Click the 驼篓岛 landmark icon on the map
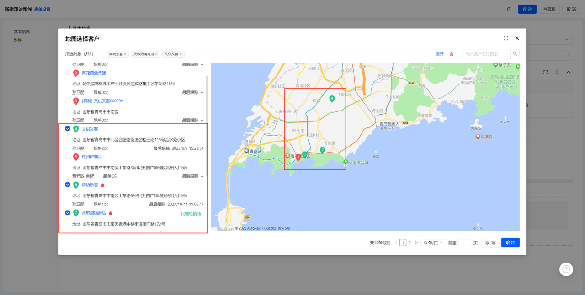Image resolution: width=585 pixels, height=295 pixels. (x=478, y=137)
